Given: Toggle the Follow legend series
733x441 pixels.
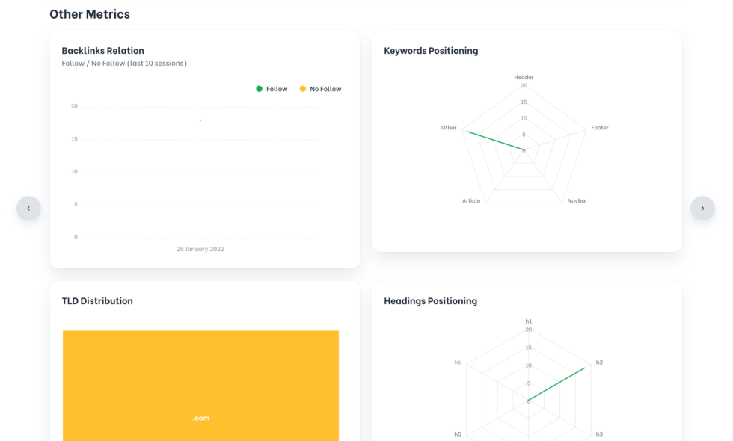Looking at the screenshot, I should click(272, 89).
